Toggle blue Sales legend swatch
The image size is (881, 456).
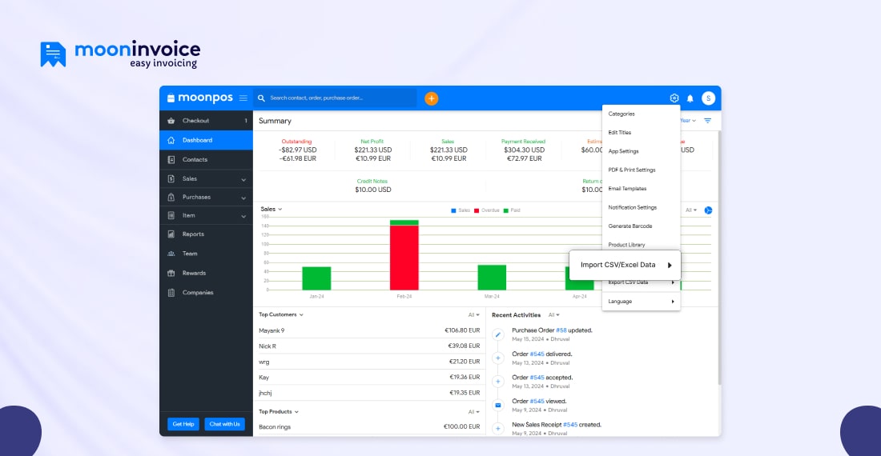click(x=453, y=210)
